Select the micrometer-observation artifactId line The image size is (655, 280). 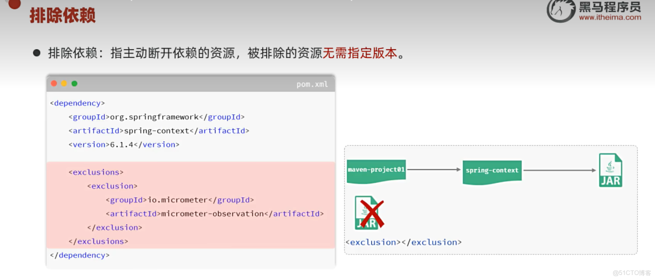tap(215, 214)
